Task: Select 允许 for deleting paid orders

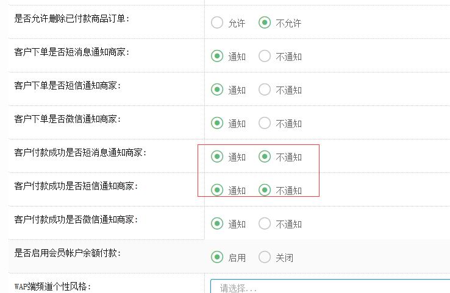Action: click(217, 23)
